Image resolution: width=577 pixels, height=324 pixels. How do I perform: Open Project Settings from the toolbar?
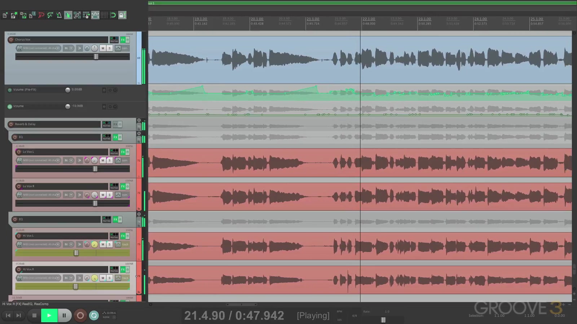(32, 15)
